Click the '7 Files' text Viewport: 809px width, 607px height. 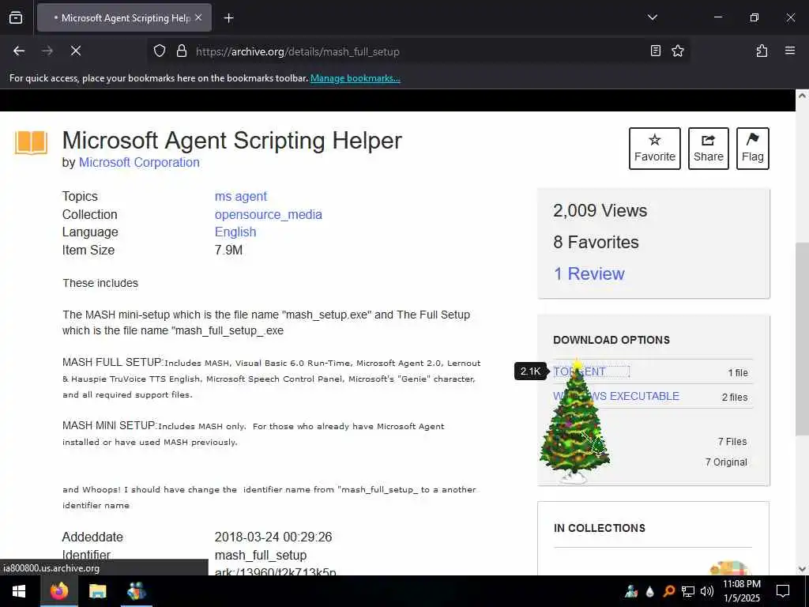coord(732,442)
